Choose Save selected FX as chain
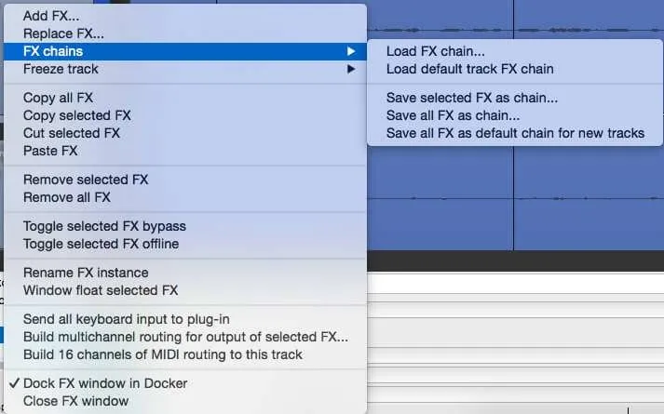This screenshot has width=664, height=414. coord(514,98)
